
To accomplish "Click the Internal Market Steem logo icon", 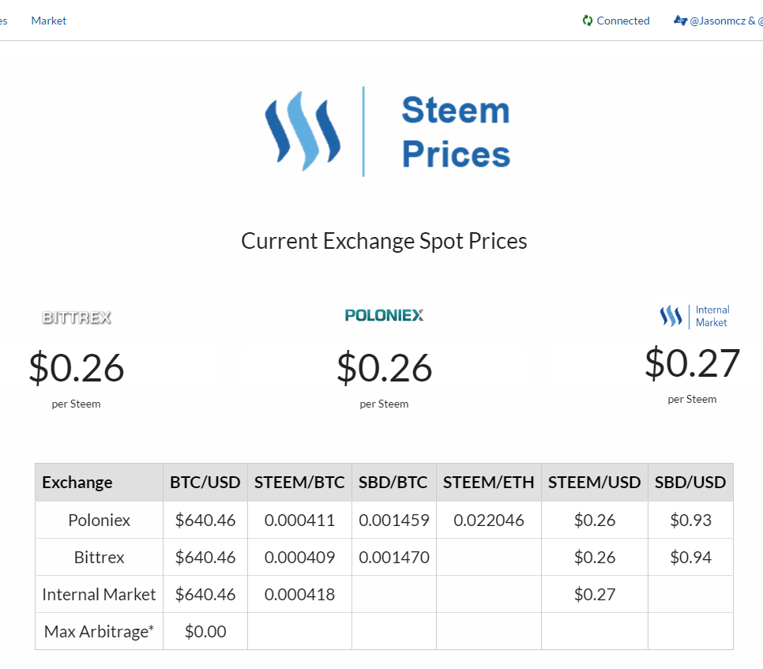I will [x=671, y=316].
